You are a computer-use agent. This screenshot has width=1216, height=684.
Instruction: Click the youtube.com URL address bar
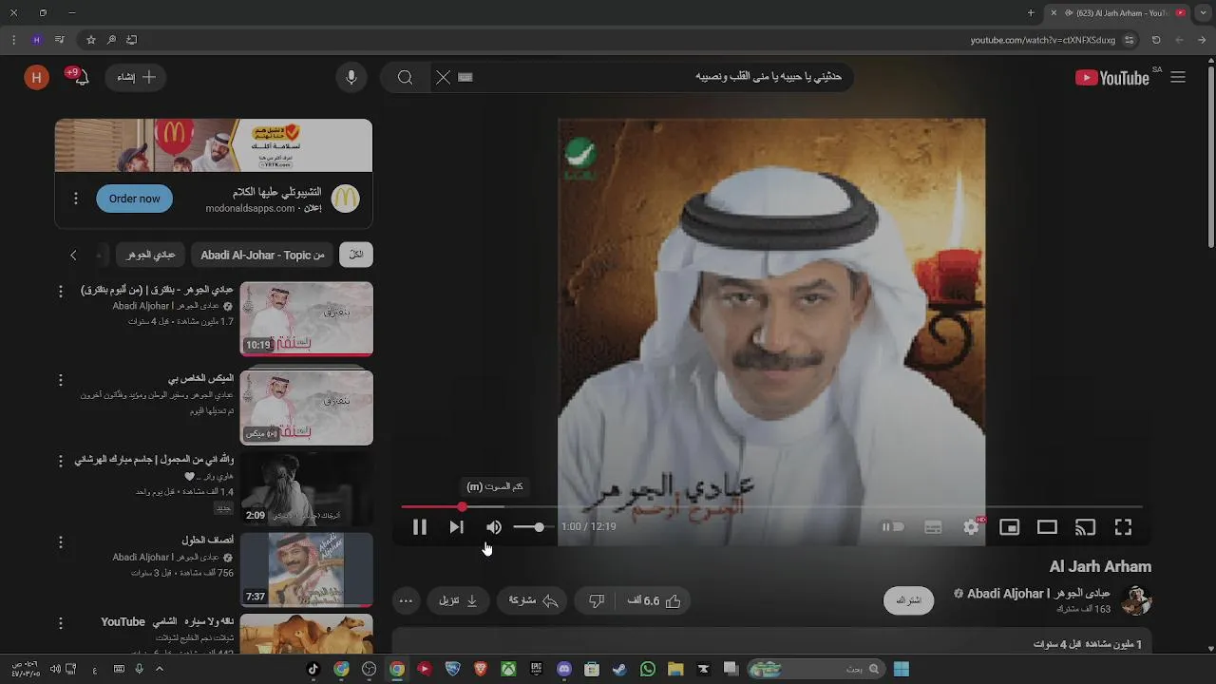1043,40
